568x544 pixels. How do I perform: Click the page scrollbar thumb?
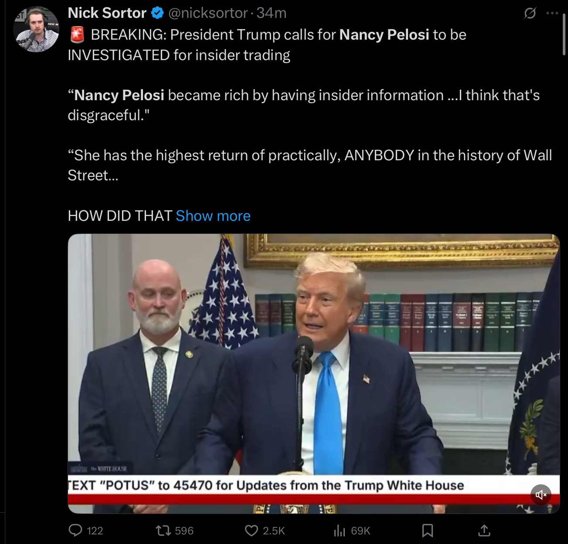point(564,35)
